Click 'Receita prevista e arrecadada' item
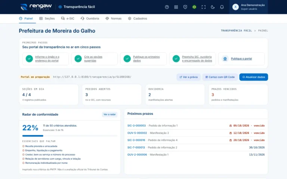The width and height of the screenshot is (287, 179). point(41,146)
